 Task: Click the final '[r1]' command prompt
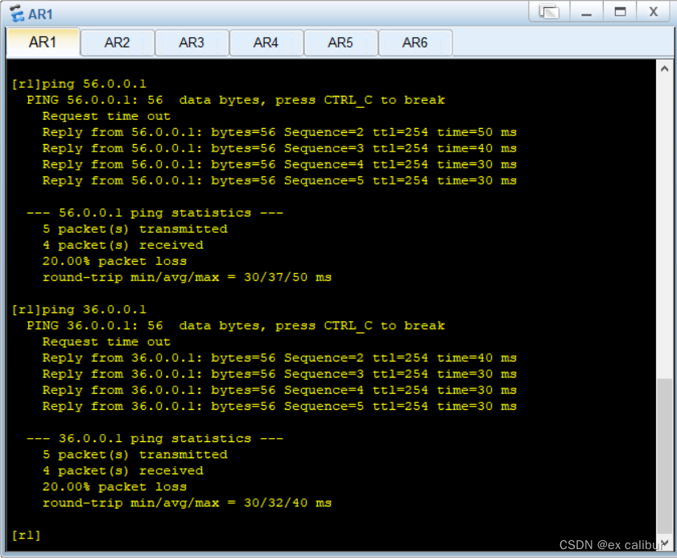(27, 535)
